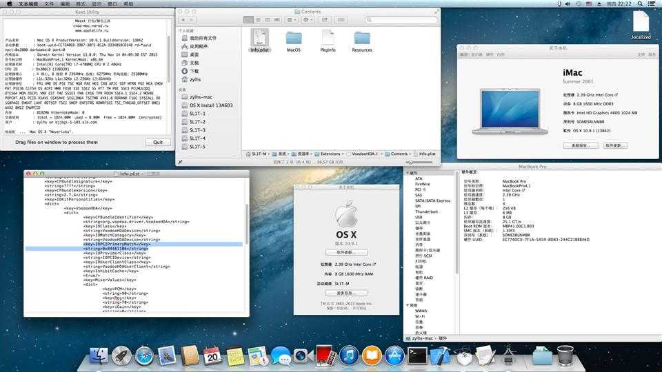The image size is (662, 372).
Task: Open FaceTime camera icon in Dock
Action: pos(303,356)
